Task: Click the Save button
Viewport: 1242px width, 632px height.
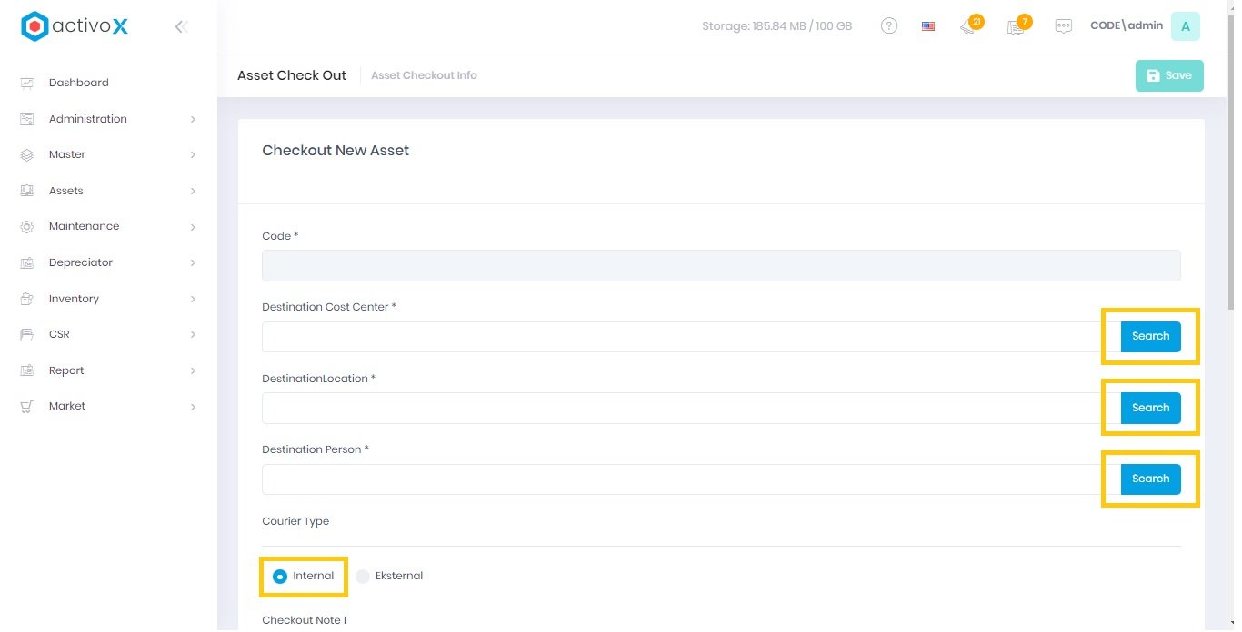Action: [1168, 76]
